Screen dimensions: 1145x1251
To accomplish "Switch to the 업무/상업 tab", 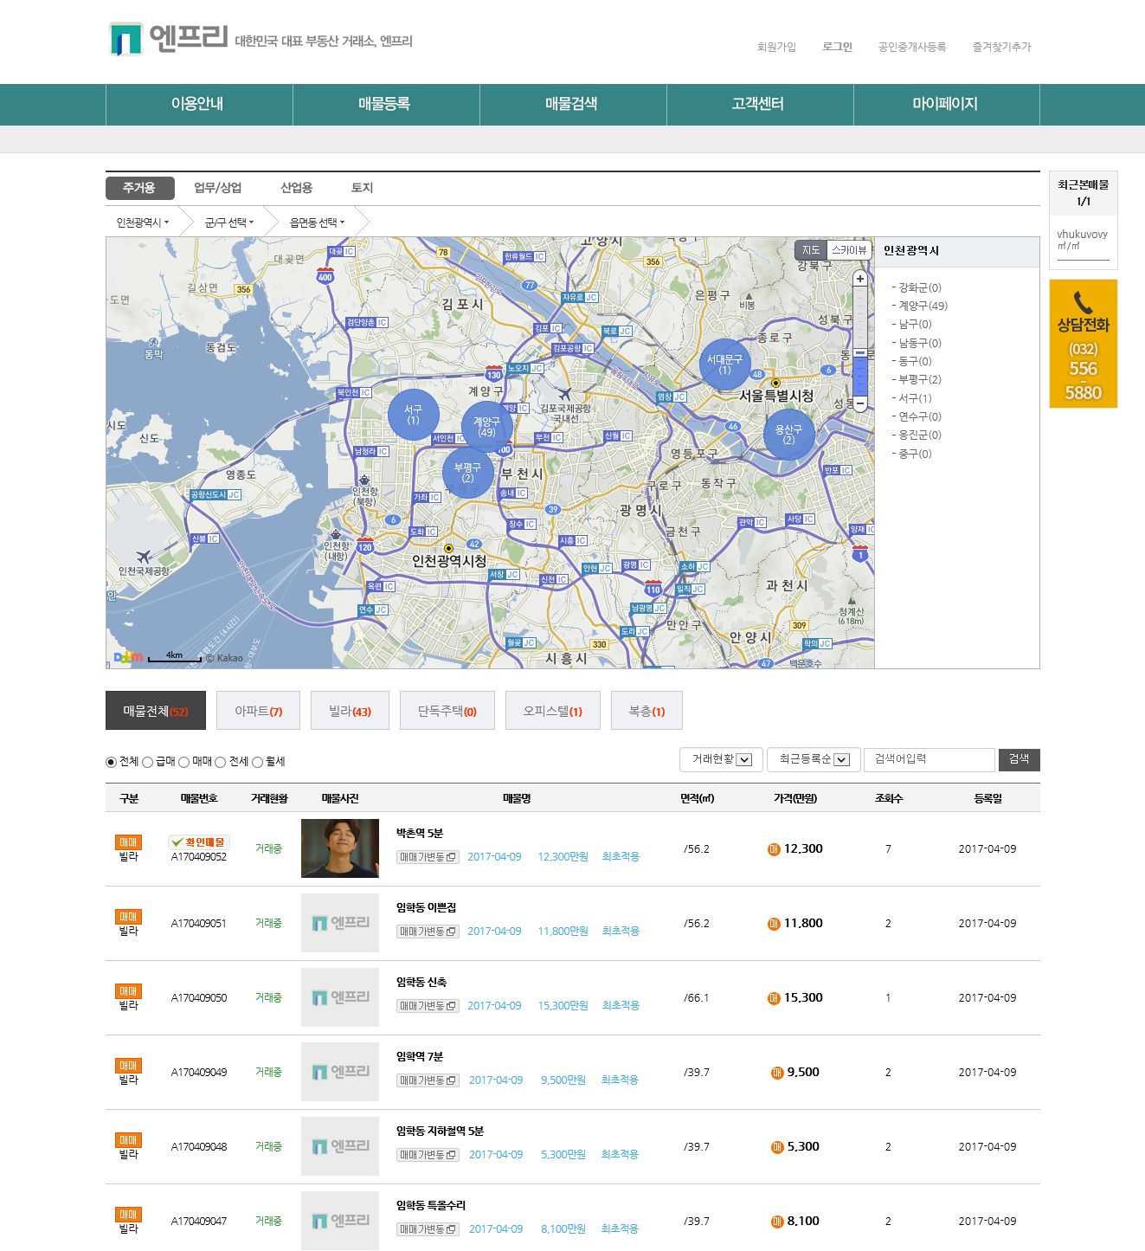I will pyautogui.click(x=217, y=188).
